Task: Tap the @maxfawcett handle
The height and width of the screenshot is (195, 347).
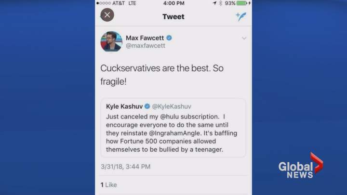Action: click(146, 46)
